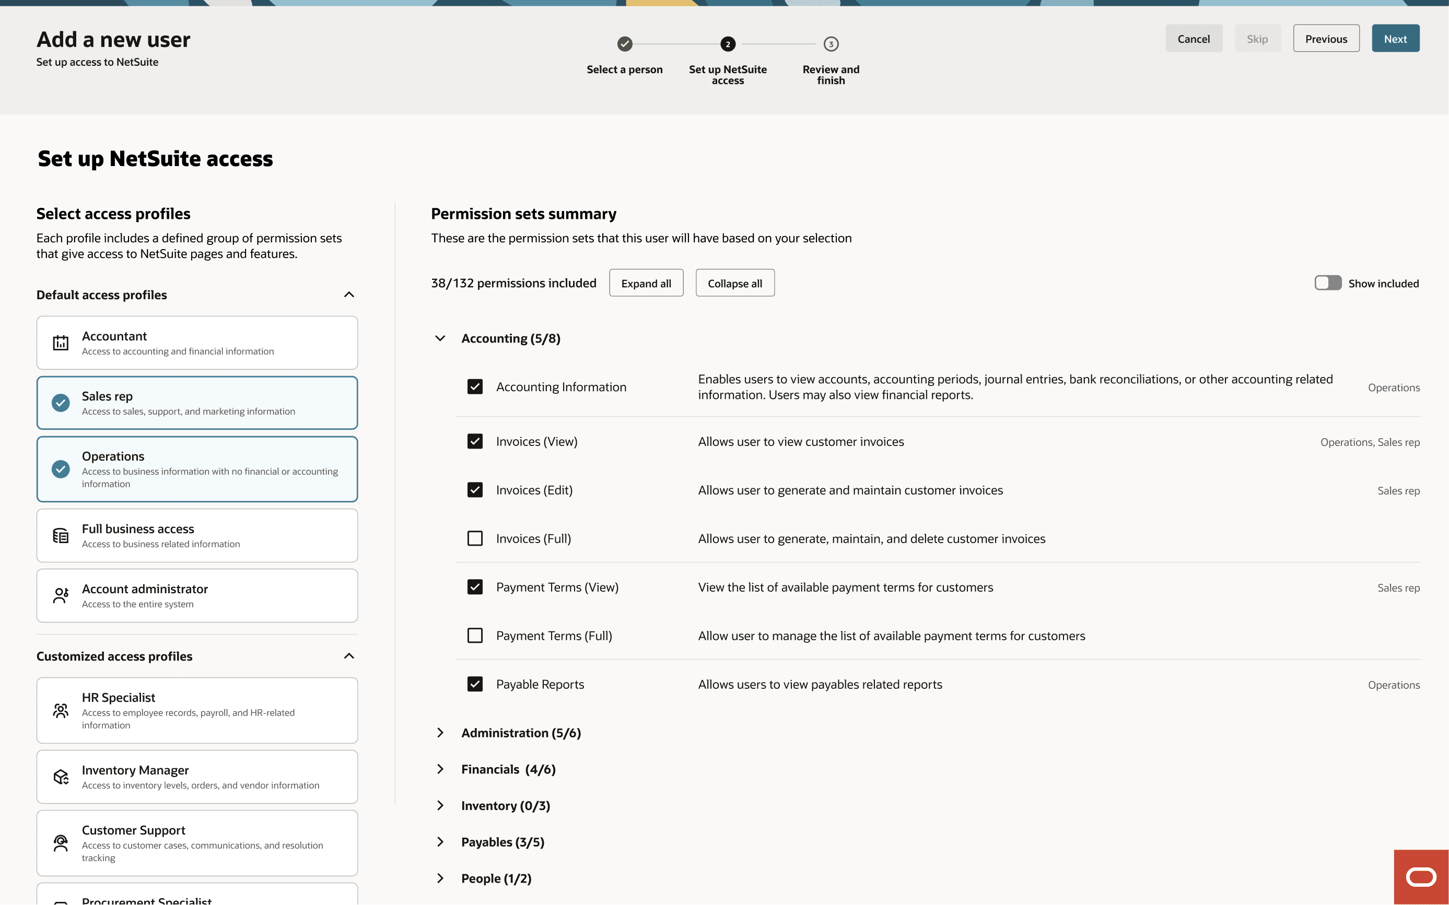Click the Customer Support headset icon
The width and height of the screenshot is (1449, 905).
(x=61, y=843)
